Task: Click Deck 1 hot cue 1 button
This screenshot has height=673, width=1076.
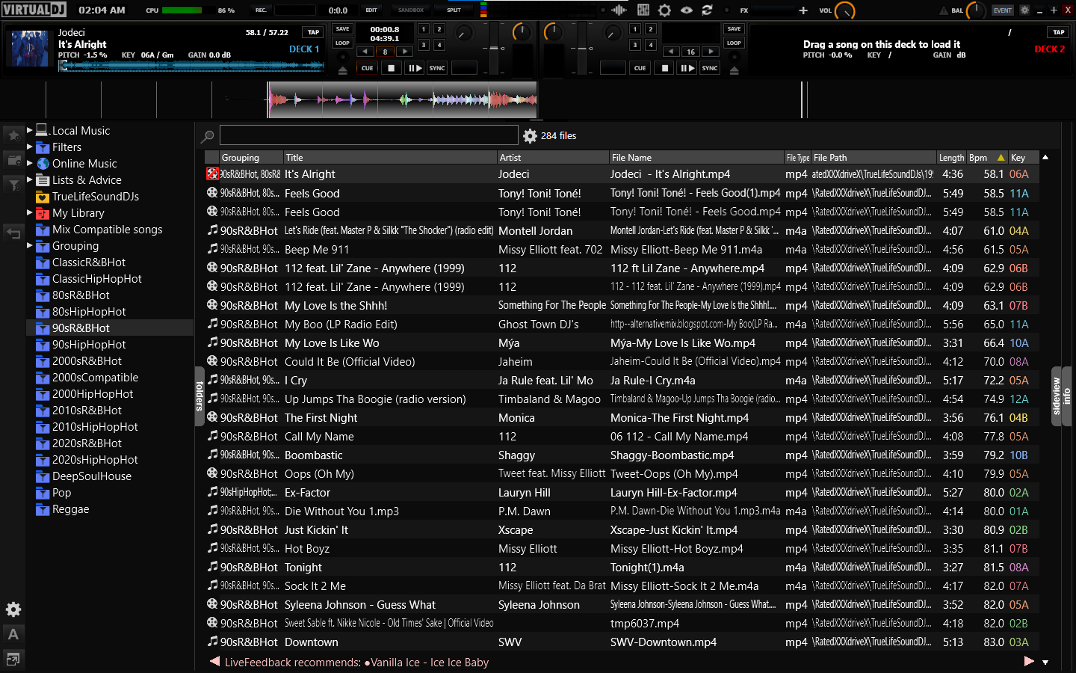Action: click(x=423, y=29)
